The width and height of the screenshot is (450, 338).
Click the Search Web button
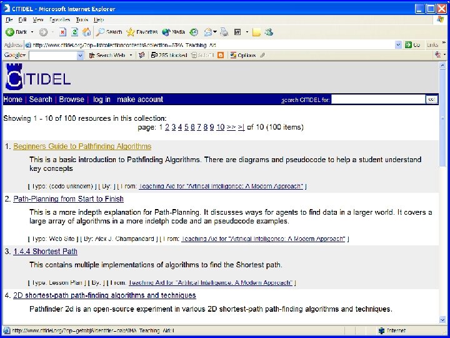click(107, 55)
